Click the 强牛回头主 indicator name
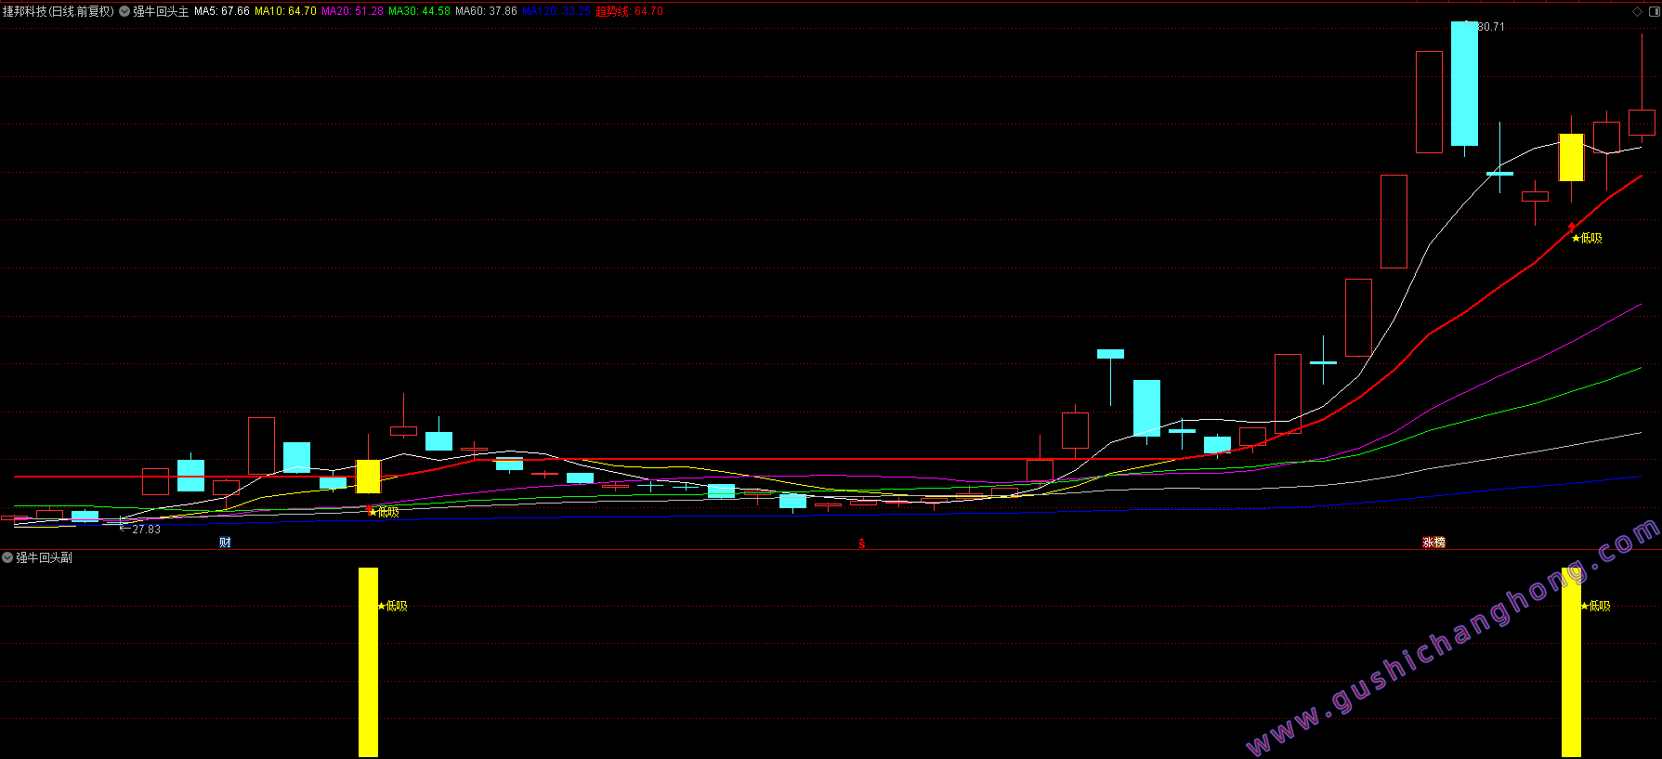This screenshot has width=1662, height=759. pyautogui.click(x=161, y=11)
